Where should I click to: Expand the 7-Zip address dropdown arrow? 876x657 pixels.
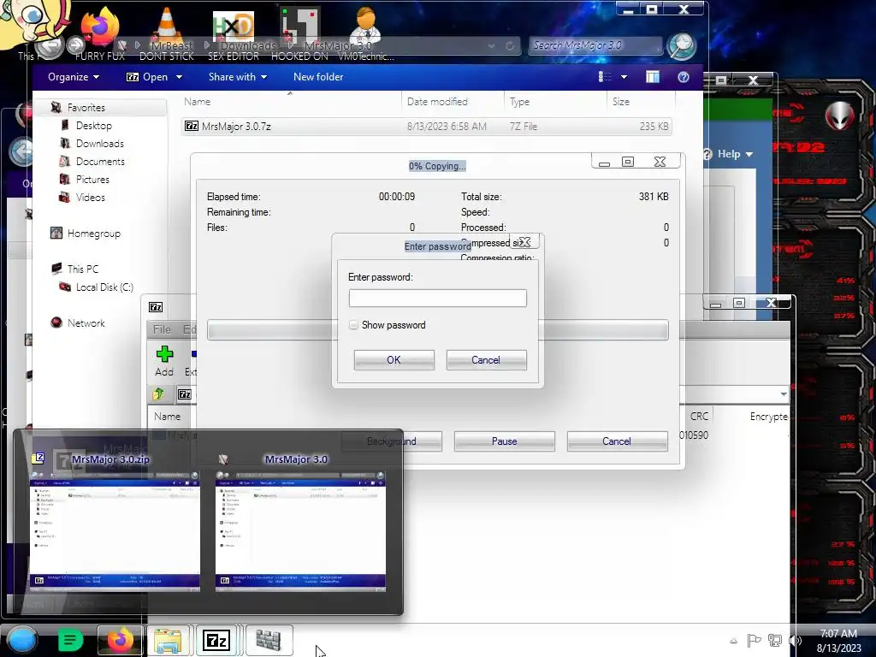pyautogui.click(x=784, y=394)
